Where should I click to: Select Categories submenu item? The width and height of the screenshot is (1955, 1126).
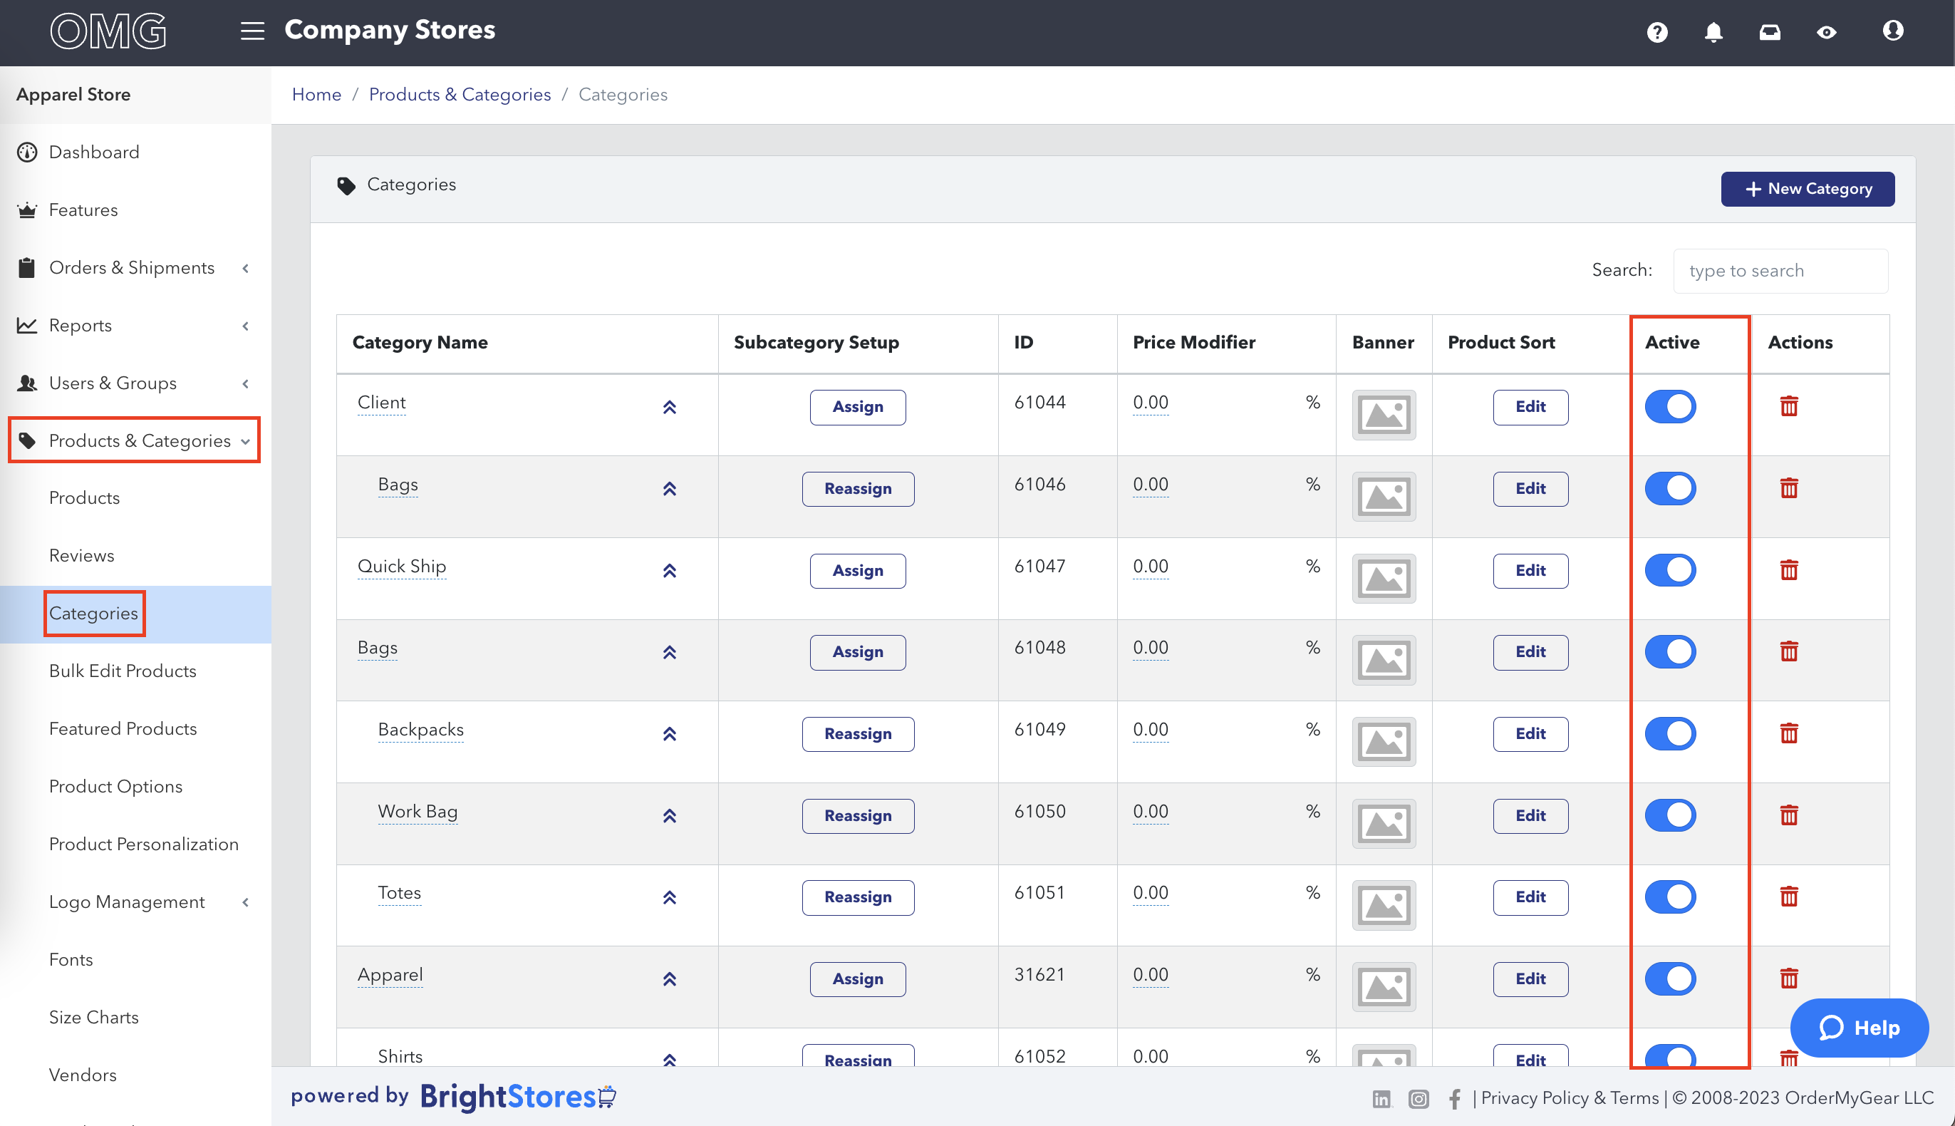click(x=93, y=614)
